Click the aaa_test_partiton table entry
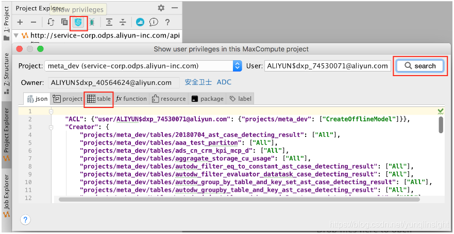The width and height of the screenshot is (454, 234). [161, 142]
